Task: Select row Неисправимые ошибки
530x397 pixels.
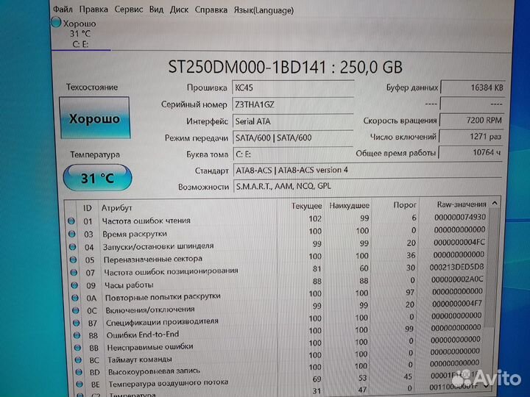Action: point(277,344)
